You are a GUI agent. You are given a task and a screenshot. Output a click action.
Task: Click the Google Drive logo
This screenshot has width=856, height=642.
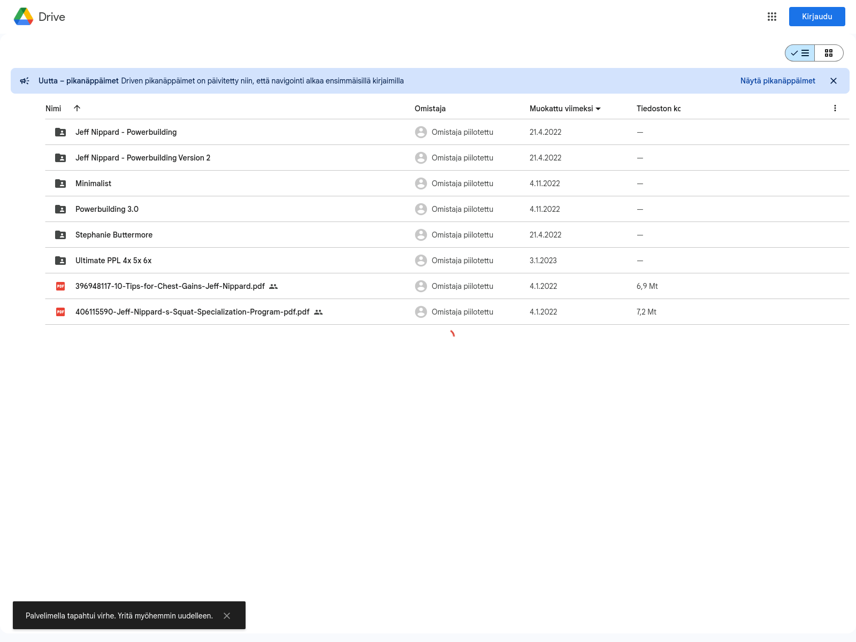click(x=24, y=17)
